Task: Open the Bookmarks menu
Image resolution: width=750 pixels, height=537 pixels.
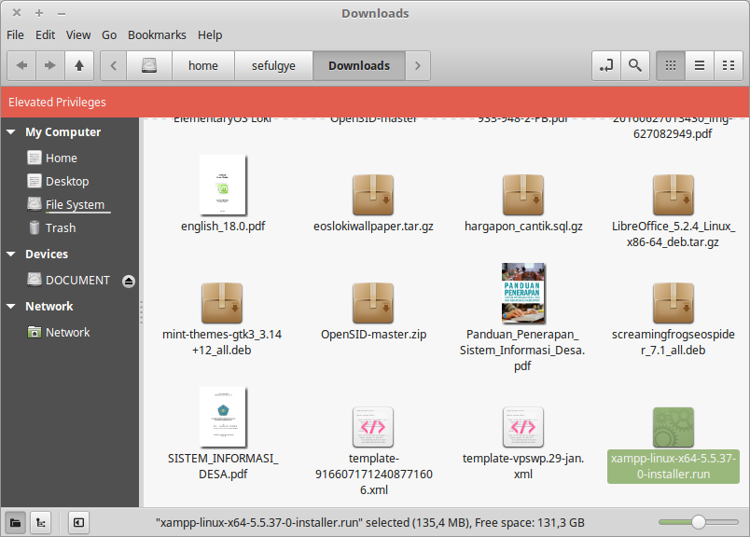Action: point(157,34)
